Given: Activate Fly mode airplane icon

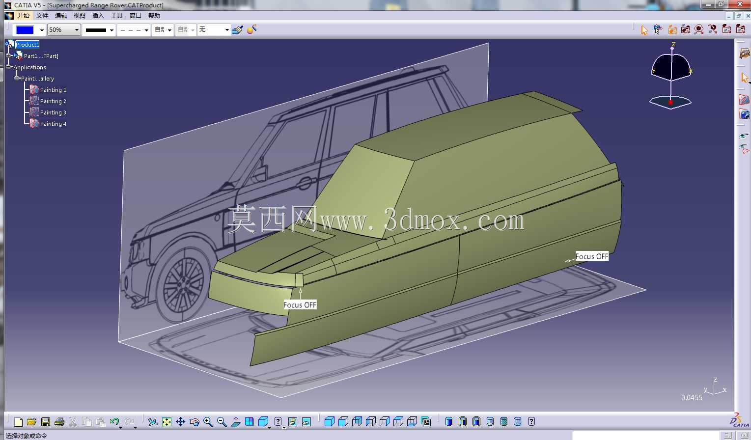Looking at the screenshot, I should coord(153,422).
